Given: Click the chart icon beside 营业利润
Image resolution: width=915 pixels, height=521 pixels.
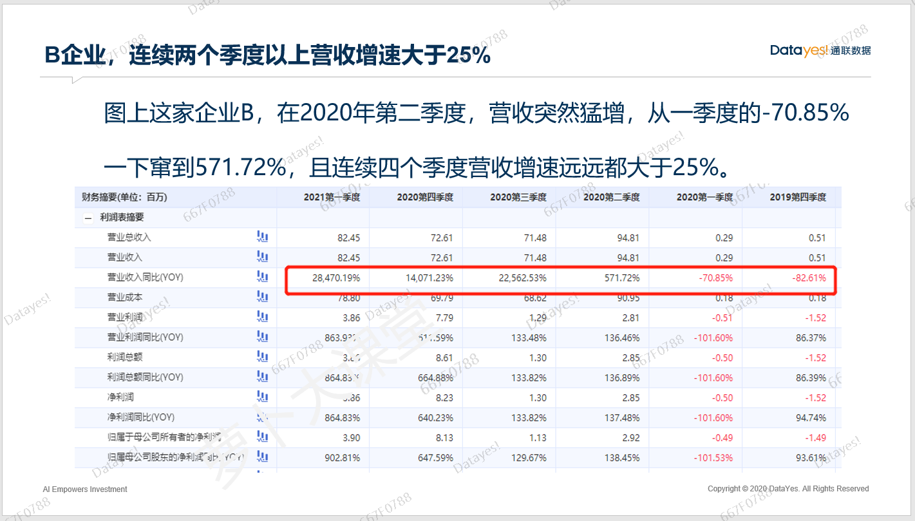Looking at the screenshot, I should tap(262, 317).
